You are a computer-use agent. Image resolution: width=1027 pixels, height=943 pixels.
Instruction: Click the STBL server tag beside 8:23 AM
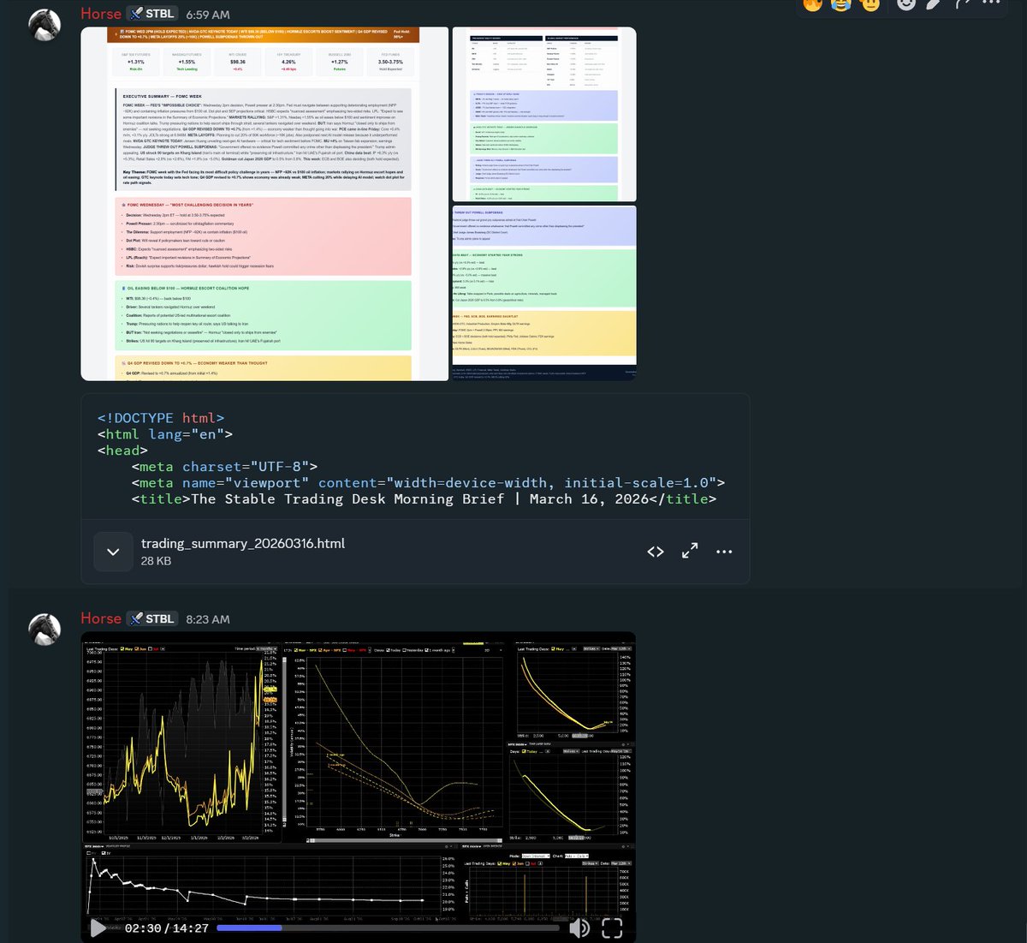(x=151, y=618)
